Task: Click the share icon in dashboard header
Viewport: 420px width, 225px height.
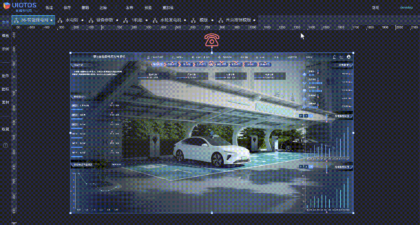Action: click(334, 57)
